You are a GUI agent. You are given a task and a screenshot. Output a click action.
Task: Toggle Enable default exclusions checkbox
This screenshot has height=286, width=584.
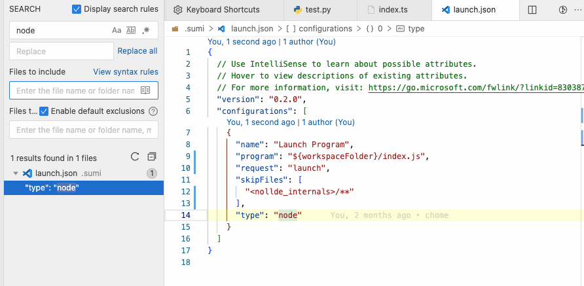pyautogui.click(x=44, y=111)
